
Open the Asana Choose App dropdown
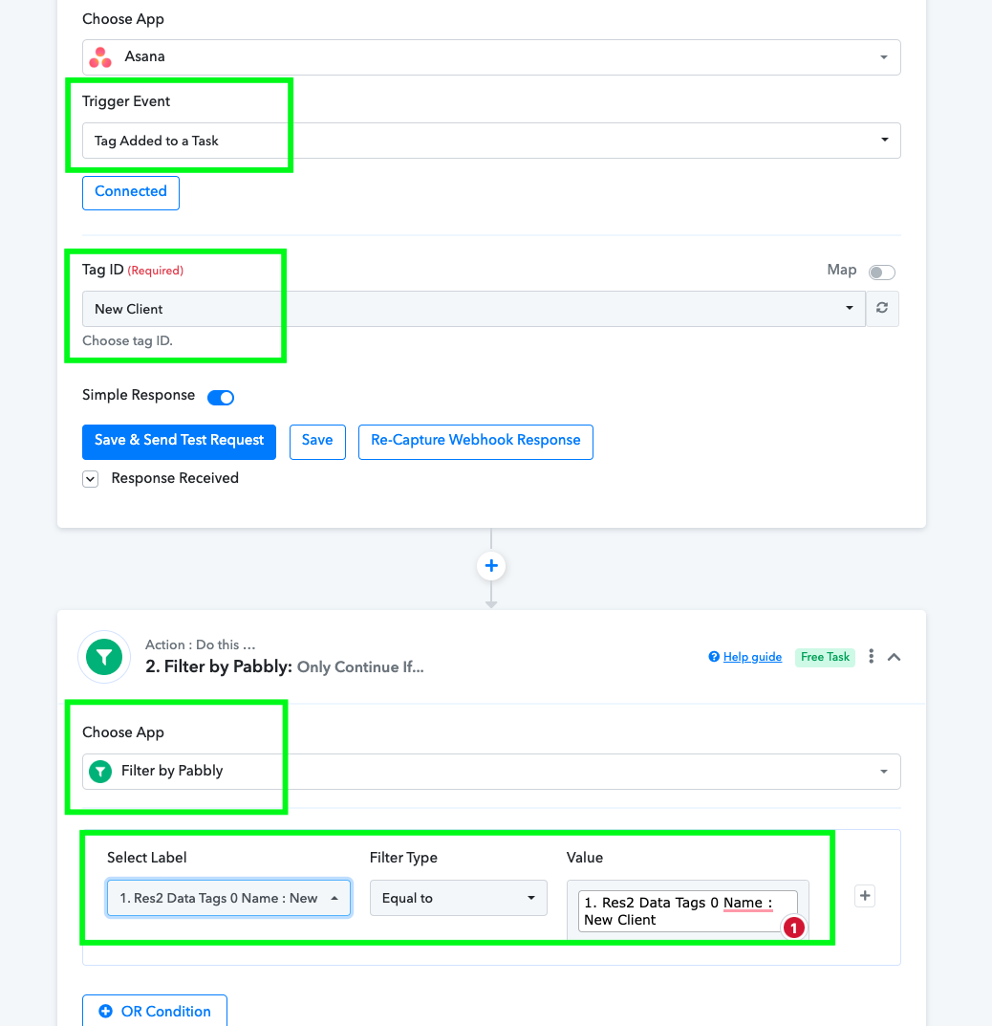tap(491, 57)
